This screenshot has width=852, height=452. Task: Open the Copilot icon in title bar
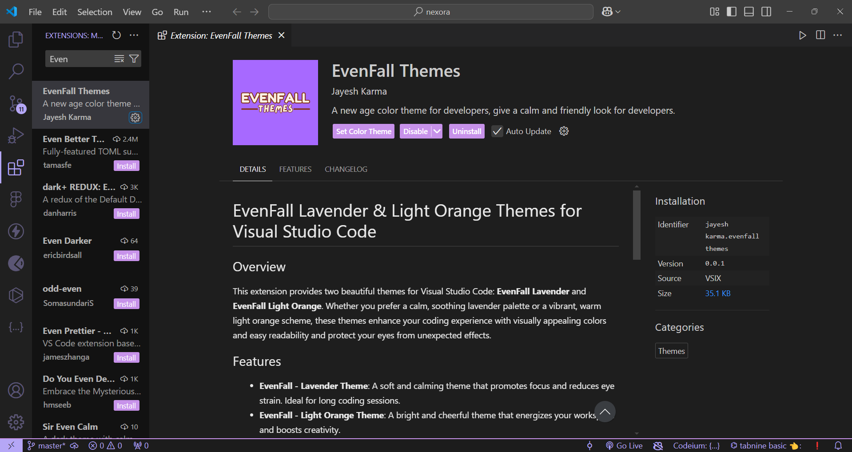(607, 12)
